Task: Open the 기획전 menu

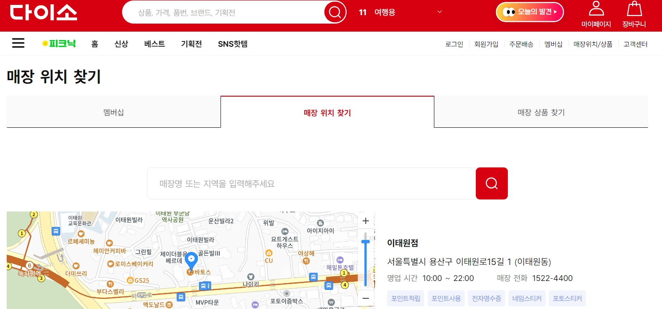Action: (x=192, y=44)
